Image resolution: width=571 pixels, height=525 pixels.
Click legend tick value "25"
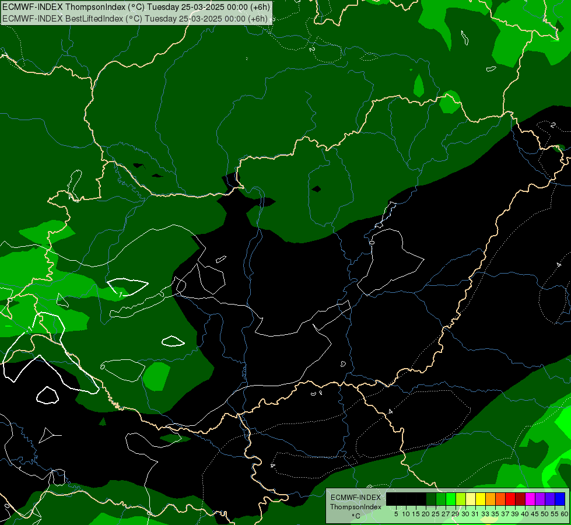(436, 514)
